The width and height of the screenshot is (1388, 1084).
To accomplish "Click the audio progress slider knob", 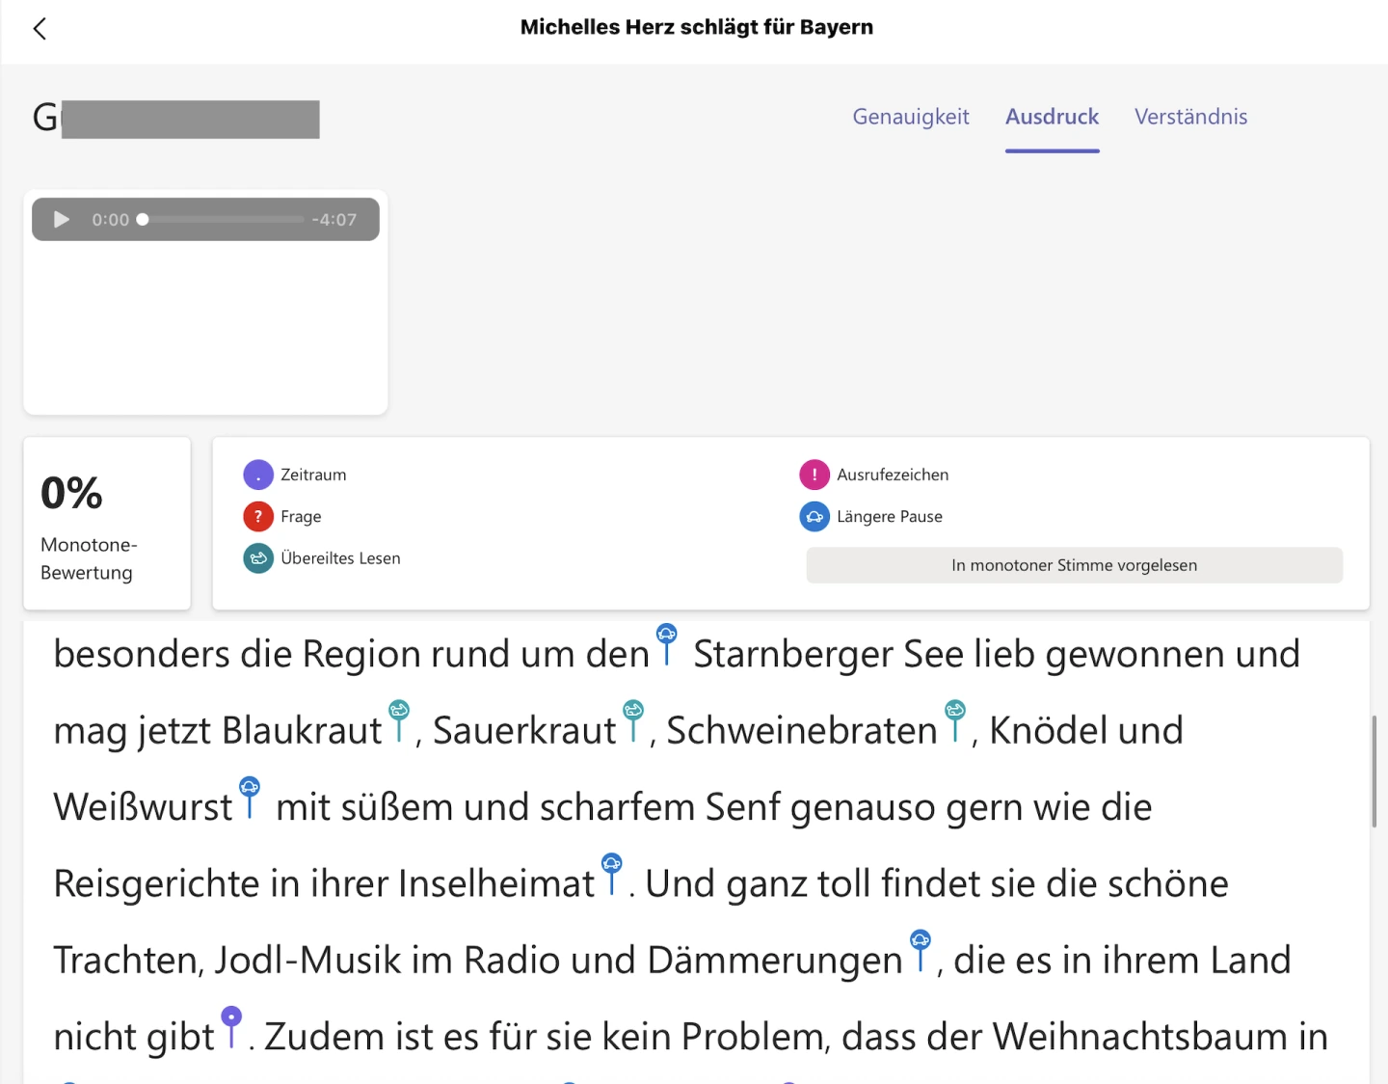I will pyautogui.click(x=143, y=220).
